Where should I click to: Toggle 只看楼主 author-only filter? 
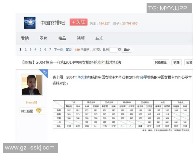[161, 62]
